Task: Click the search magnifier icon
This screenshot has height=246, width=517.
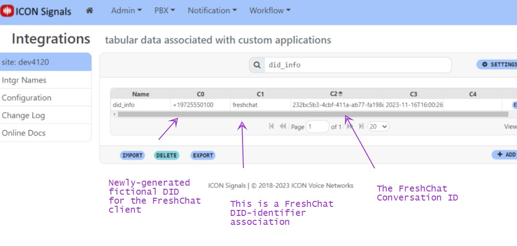Action: point(257,65)
